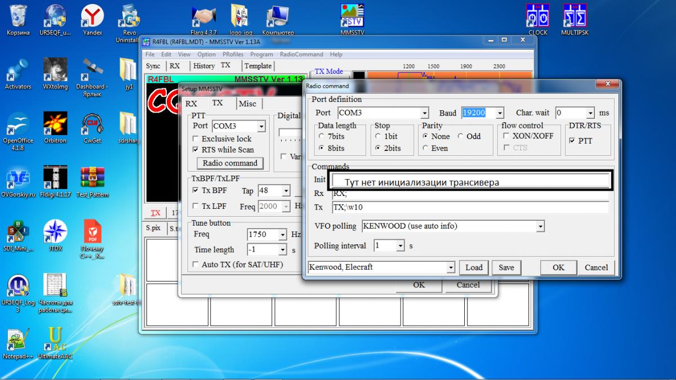The width and height of the screenshot is (676, 380).
Task: Expand the Baud rate dropdown
Action: pyautogui.click(x=499, y=113)
